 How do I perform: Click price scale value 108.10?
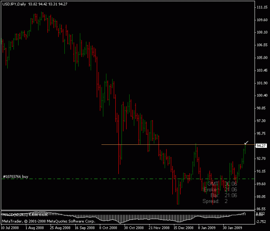coord(262,32)
